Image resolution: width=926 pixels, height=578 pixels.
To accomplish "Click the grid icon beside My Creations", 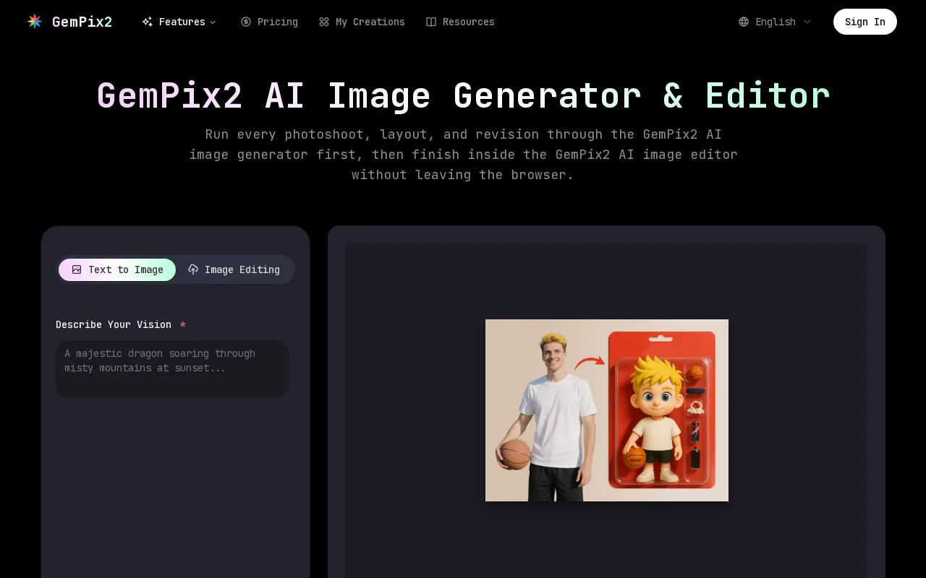I will click(324, 22).
